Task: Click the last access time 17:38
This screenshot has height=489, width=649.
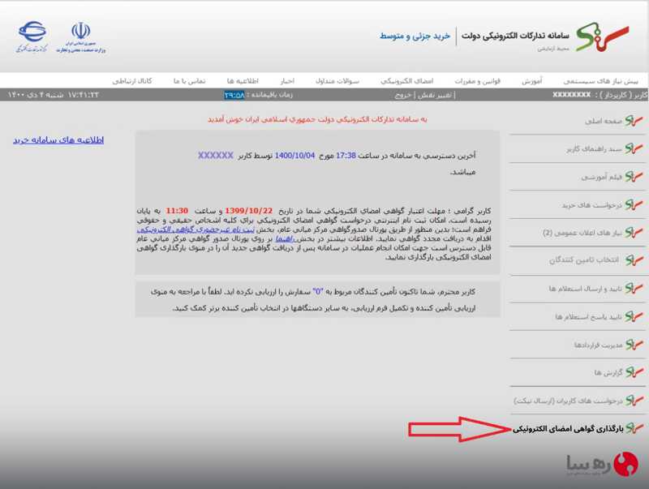Action: 346,156
